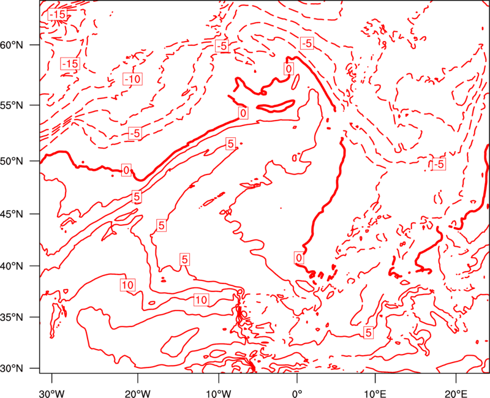The image size is (490, 398).
Task: Select the 20°W longitude axis label
Action: pos(138,394)
